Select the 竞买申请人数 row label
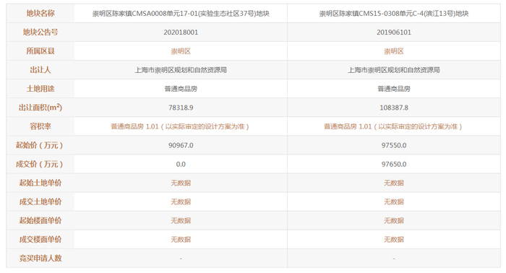The image size is (506, 273). pos(40,258)
